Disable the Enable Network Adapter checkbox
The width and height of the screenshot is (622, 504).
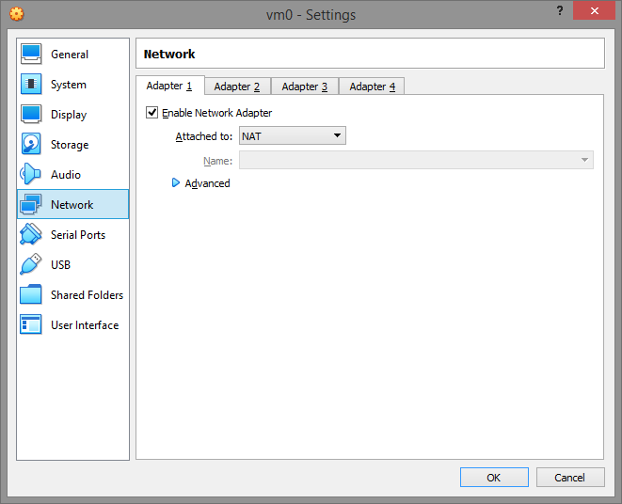point(152,113)
